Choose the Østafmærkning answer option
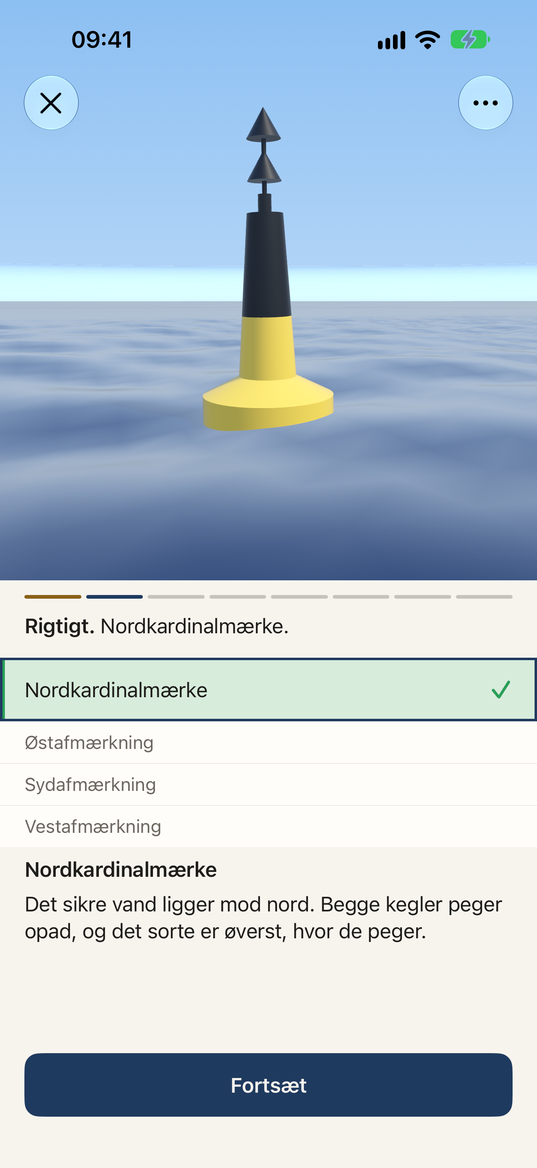 (x=268, y=743)
